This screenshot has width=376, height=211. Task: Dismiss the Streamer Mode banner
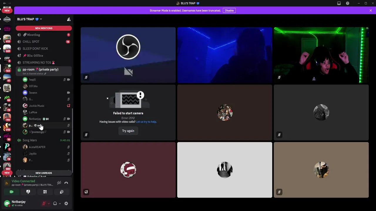(371, 11)
